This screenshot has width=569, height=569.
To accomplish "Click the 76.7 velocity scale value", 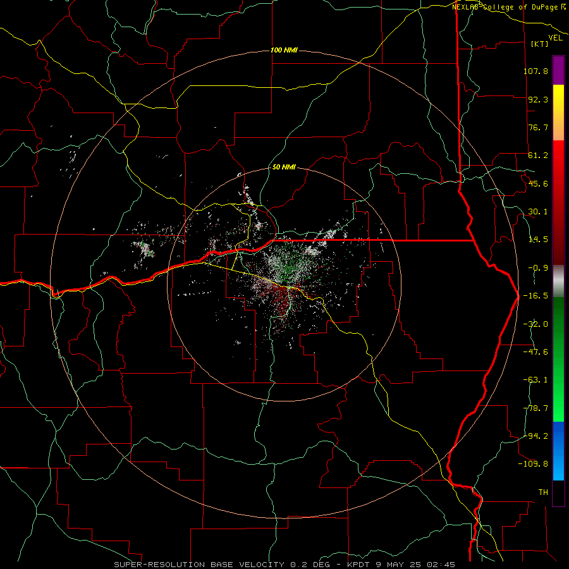I will [x=538, y=127].
